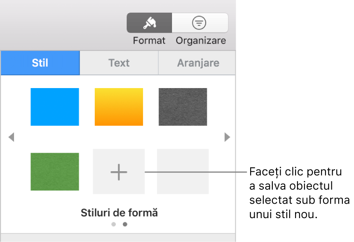Click the Create New Style plus icon

click(x=119, y=171)
